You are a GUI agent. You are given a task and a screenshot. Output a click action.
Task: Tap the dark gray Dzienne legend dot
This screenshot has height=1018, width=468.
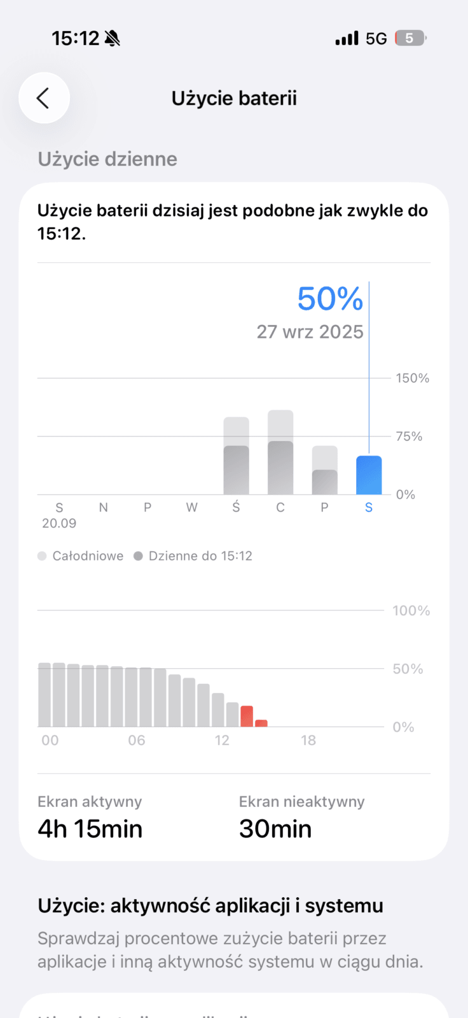[138, 556]
